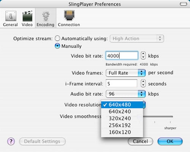Open the General preferences pane
This screenshot has width=190, height=152.
coord(10,19)
